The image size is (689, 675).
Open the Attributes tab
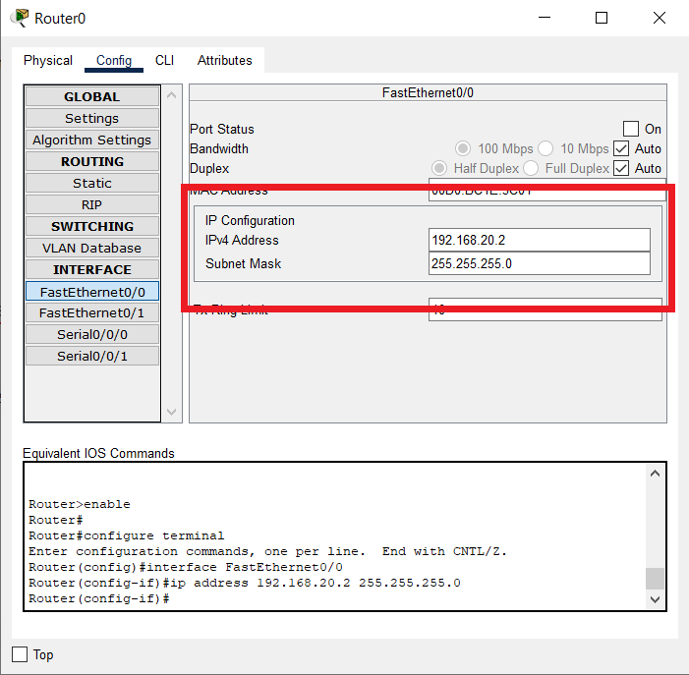coord(224,60)
